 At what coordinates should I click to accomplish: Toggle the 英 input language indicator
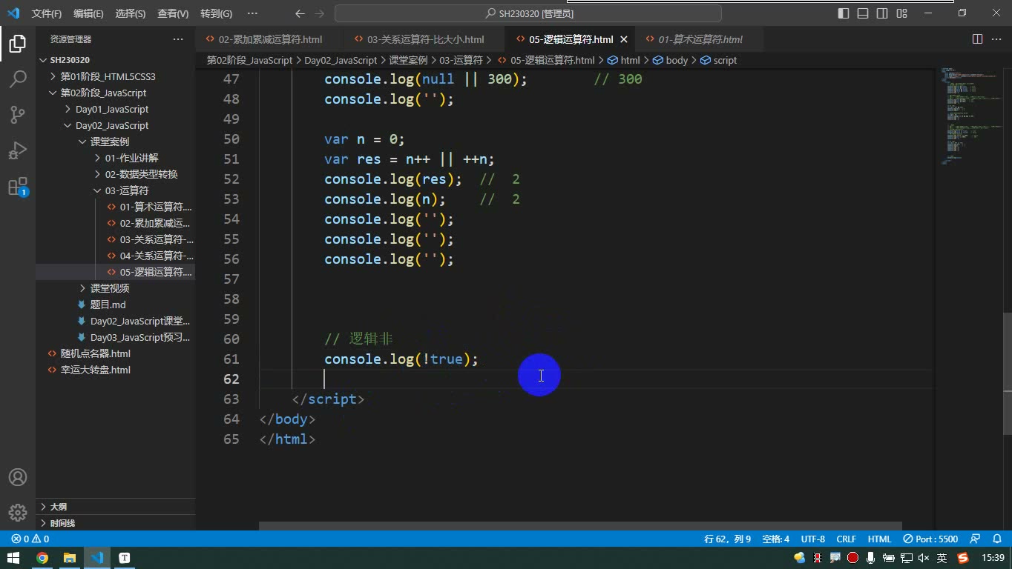tap(942, 558)
